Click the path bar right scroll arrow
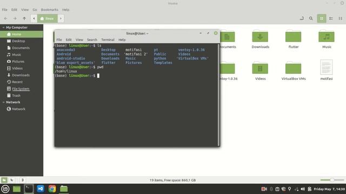The width and height of the screenshot is (346, 194). [x=61, y=18]
